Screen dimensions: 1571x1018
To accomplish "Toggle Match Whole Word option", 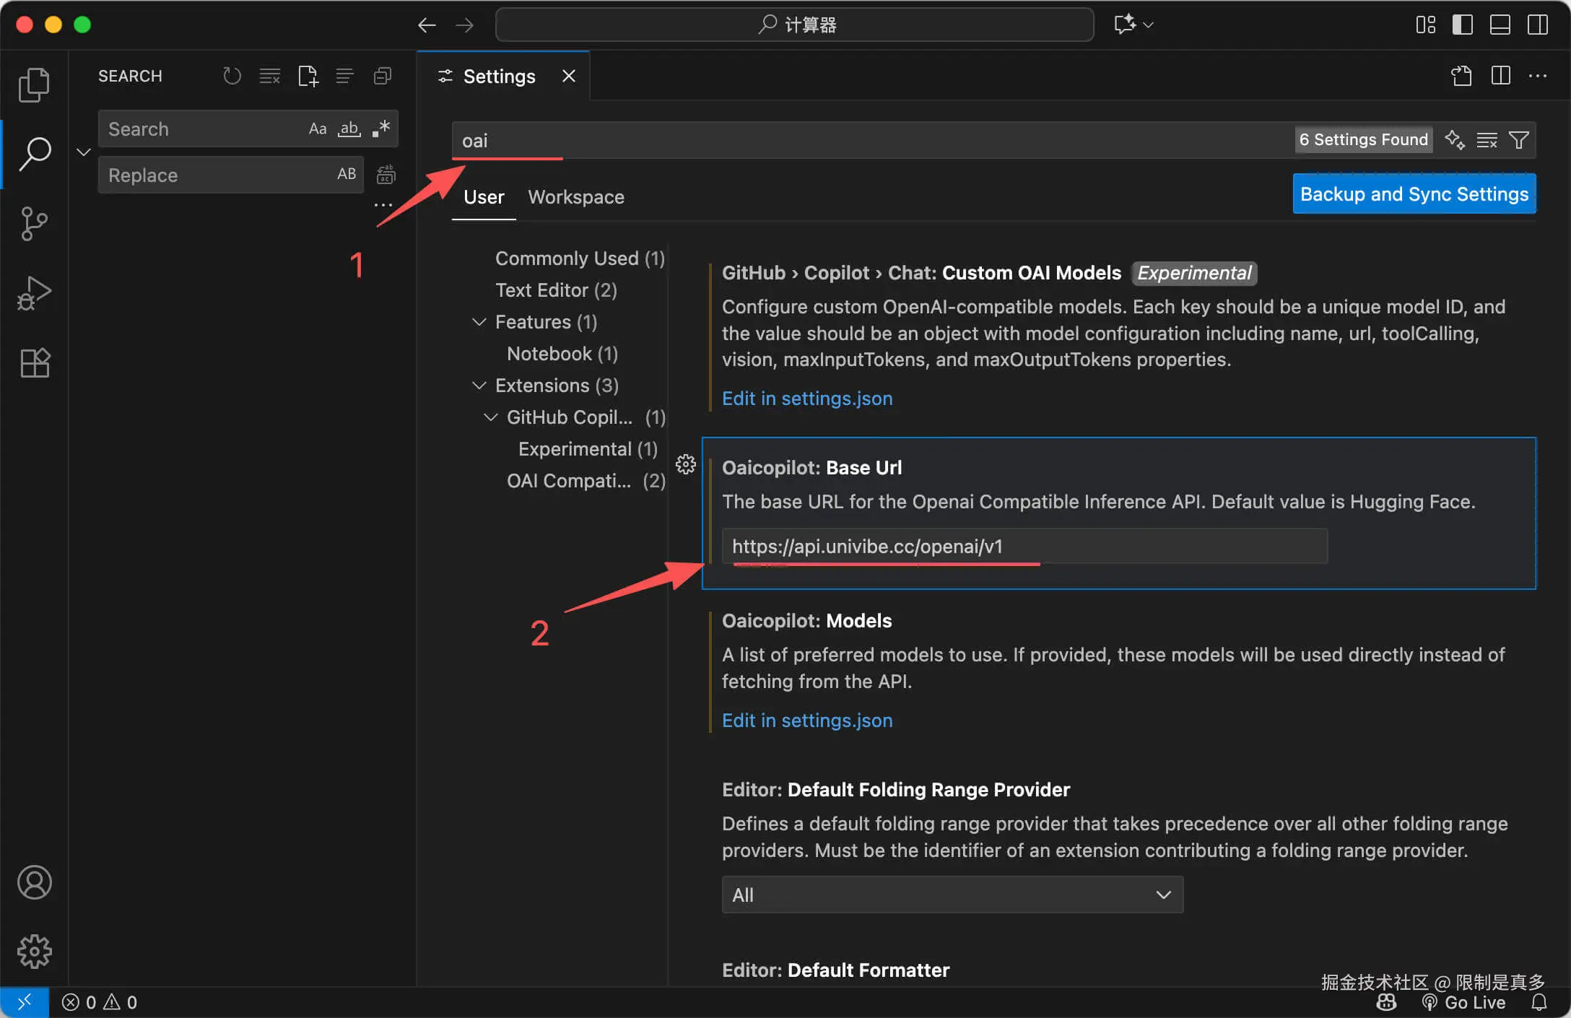I will [349, 129].
